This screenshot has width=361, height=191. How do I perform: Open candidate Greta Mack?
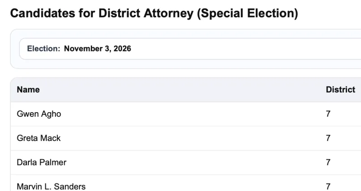point(39,138)
